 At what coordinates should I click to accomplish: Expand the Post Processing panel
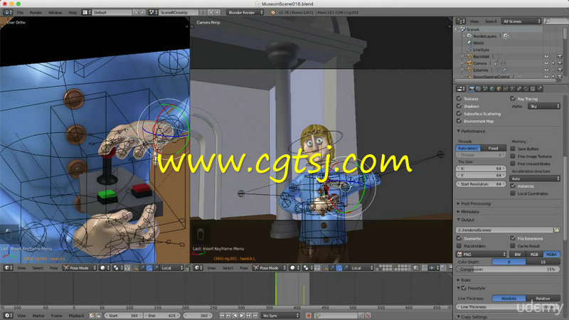pyautogui.click(x=474, y=203)
